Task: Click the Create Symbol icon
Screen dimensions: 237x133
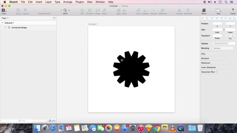Action: click(44, 10)
